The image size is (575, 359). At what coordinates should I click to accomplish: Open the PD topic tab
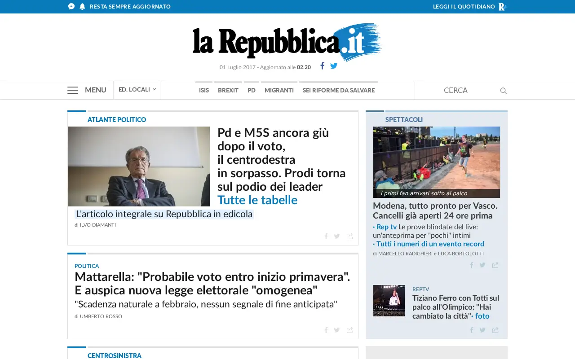click(x=252, y=90)
